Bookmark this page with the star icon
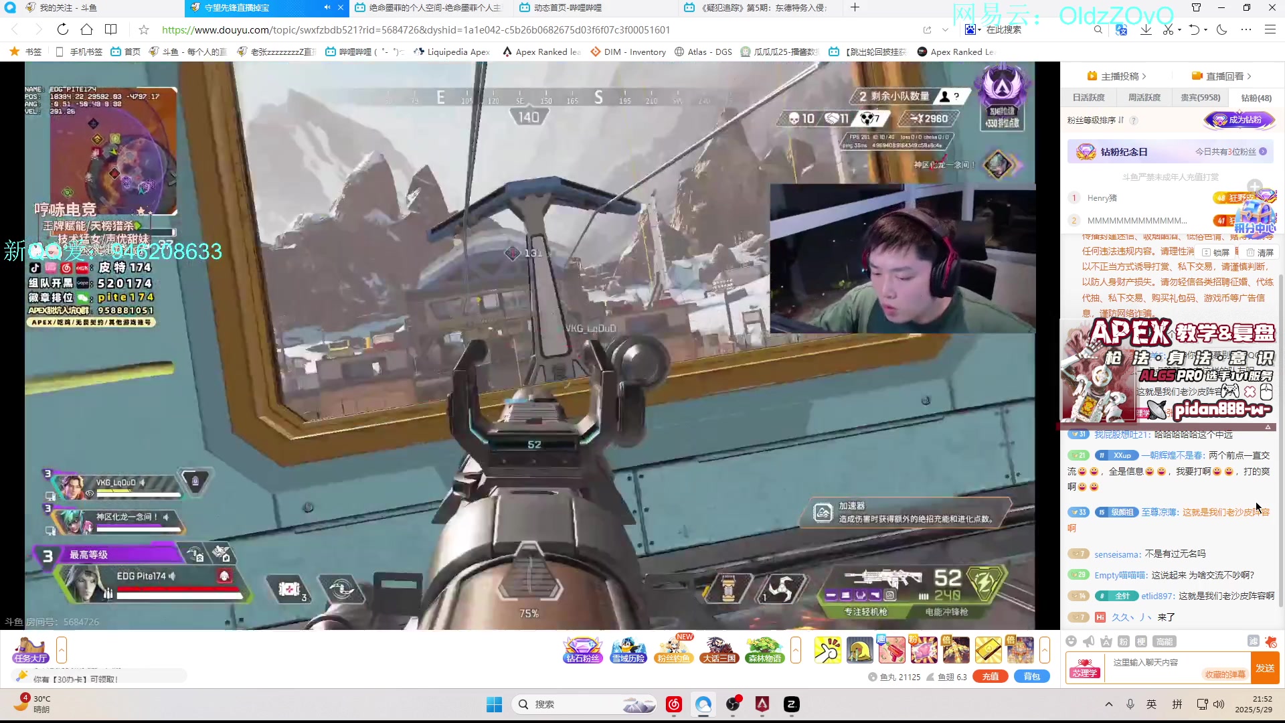 coord(143,29)
